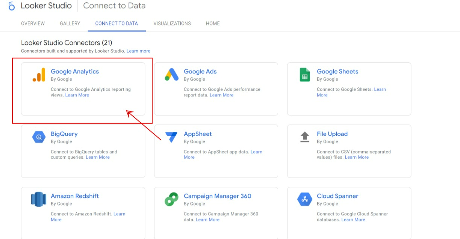Switch to the GALLERY tab
This screenshot has width=460, height=239.
[70, 23]
